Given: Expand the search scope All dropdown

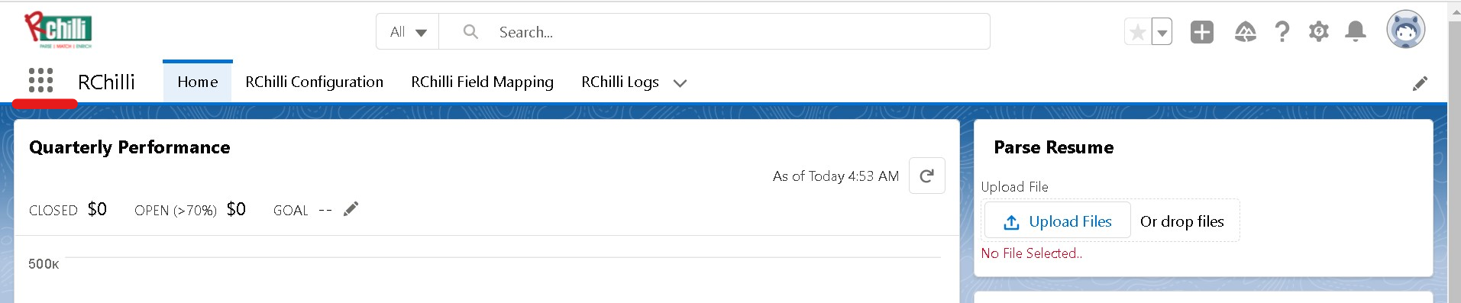Looking at the screenshot, I should (408, 32).
